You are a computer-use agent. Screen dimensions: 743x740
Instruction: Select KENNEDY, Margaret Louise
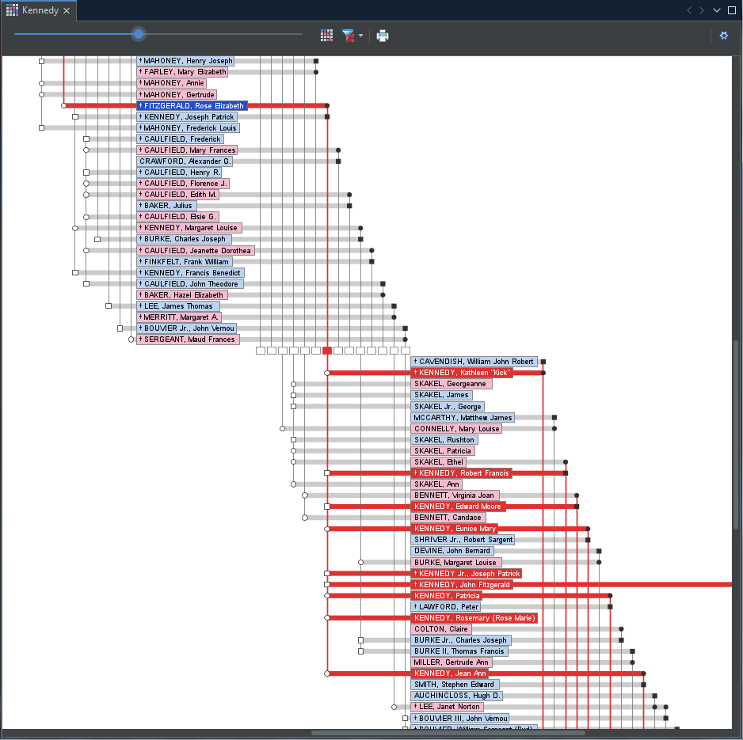[x=189, y=228]
